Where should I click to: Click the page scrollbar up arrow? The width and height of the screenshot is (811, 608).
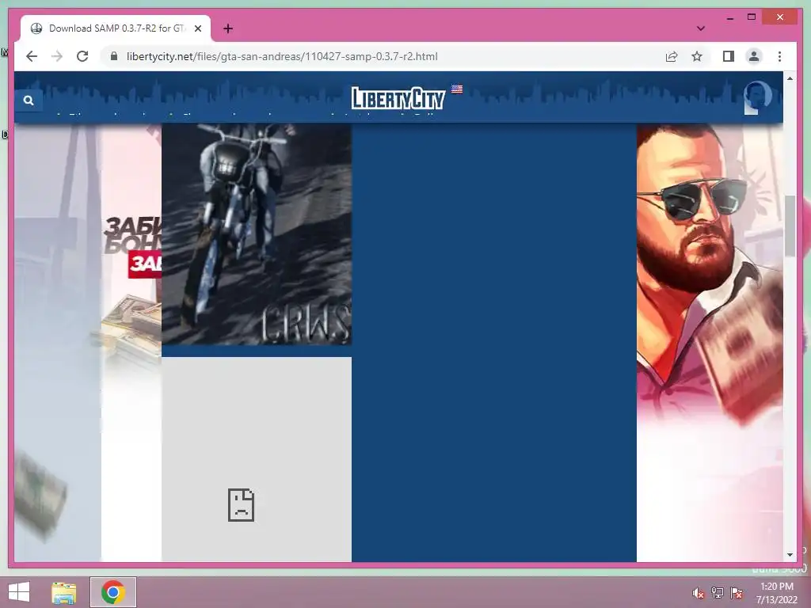[790, 78]
